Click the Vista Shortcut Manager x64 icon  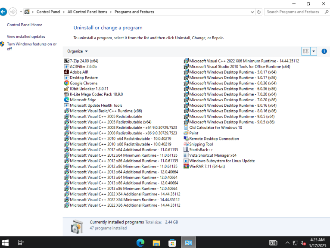(186, 155)
